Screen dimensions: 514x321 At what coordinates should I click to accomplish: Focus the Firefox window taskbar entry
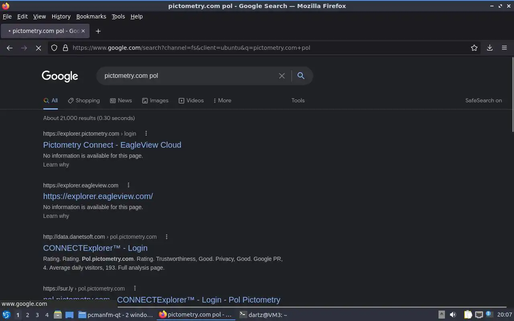point(196,315)
